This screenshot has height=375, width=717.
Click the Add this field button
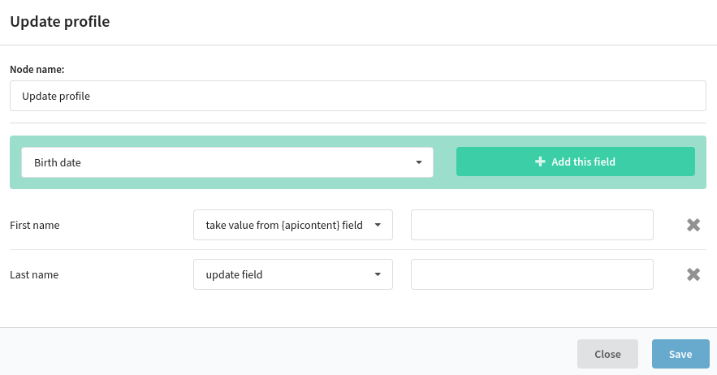pos(575,162)
